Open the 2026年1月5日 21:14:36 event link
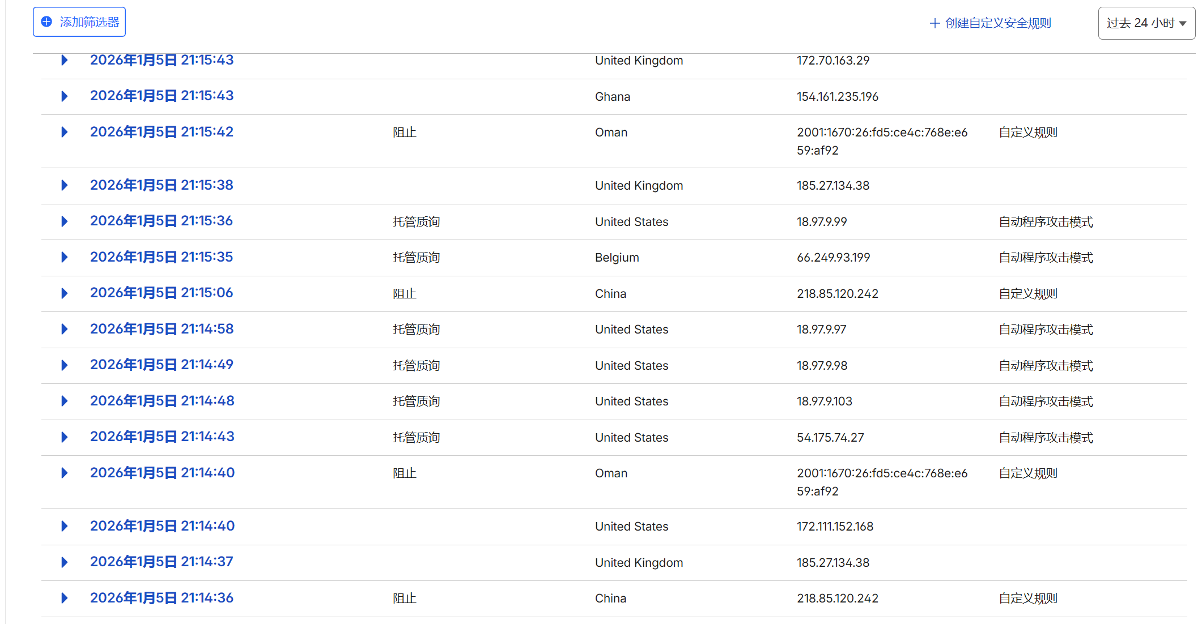This screenshot has width=1202, height=624. pyautogui.click(x=162, y=598)
